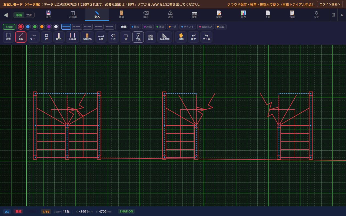This screenshot has height=216, width=346.
Task: Toggle the テキスト layer chip
Action: [188, 27]
